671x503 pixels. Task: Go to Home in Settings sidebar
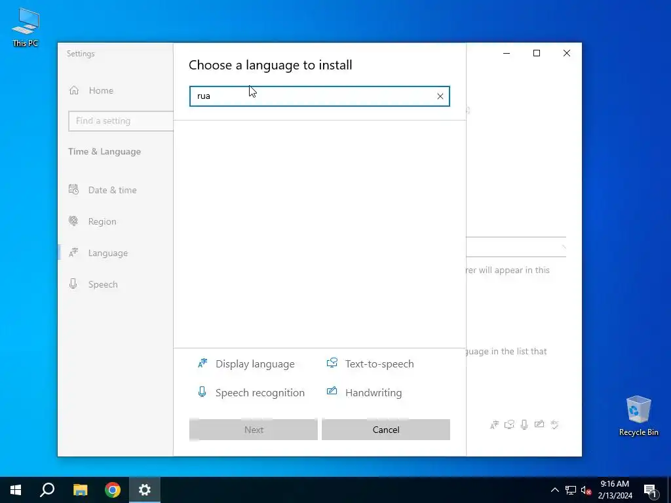(x=101, y=90)
